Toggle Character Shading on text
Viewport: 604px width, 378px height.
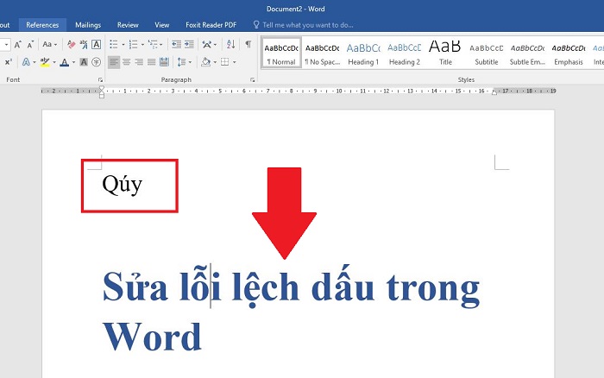coord(84,61)
